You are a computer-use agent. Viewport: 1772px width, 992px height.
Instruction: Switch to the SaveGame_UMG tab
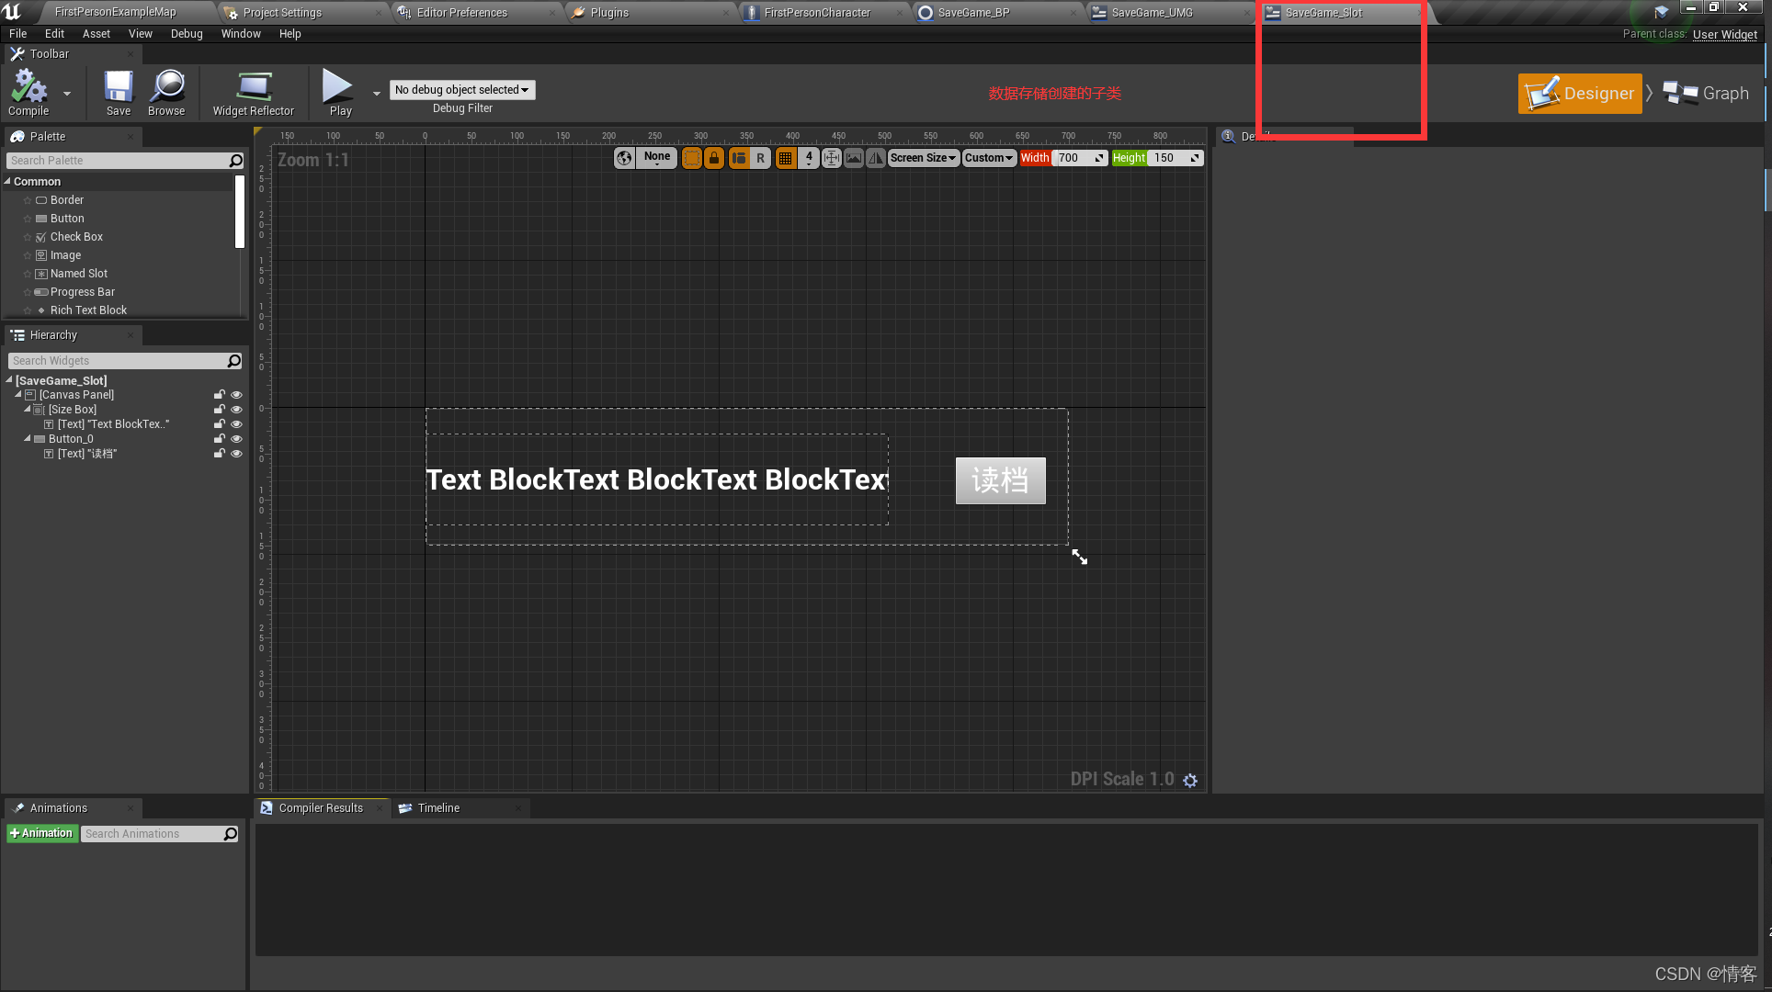[x=1152, y=13]
